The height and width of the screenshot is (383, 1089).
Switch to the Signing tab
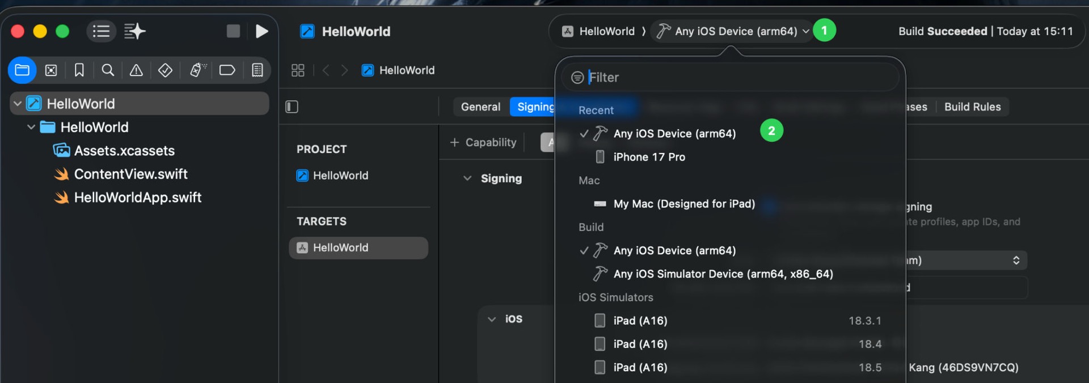pyautogui.click(x=533, y=107)
